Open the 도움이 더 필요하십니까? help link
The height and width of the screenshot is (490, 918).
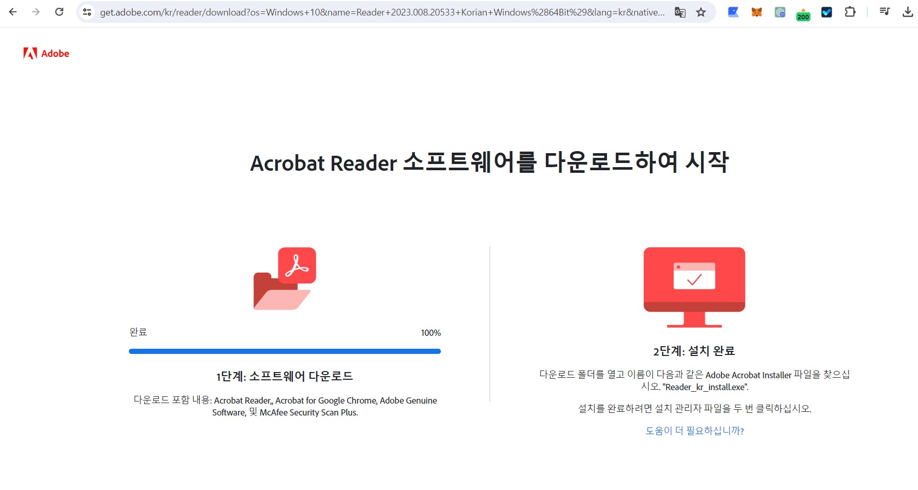(x=694, y=430)
